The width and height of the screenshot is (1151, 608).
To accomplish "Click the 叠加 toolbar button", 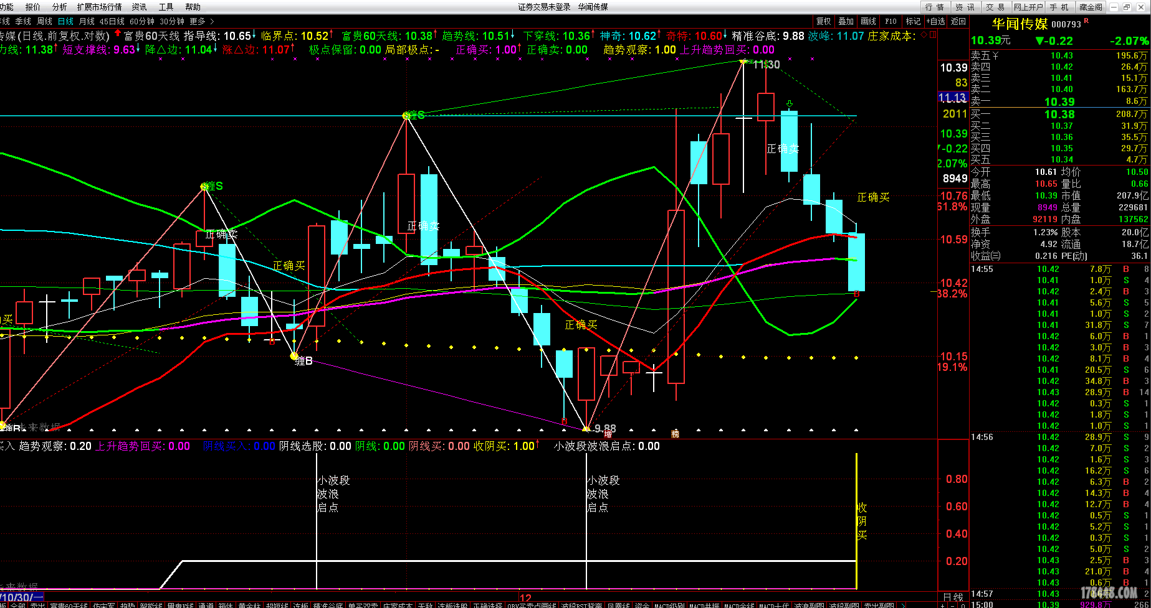I will tap(846, 21).
